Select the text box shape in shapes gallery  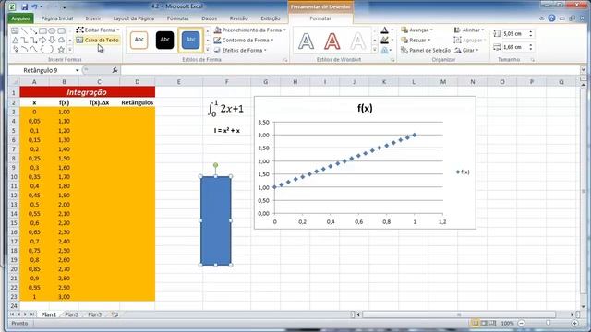point(15,30)
